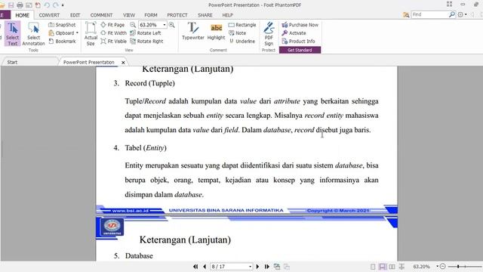Go to the previous page
The height and width of the screenshot is (272, 483).
[x=205, y=267]
